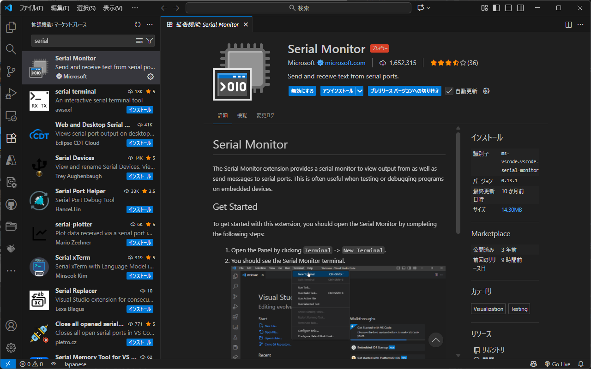Open the customize layout icon
This screenshot has height=369, width=591.
tap(484, 8)
